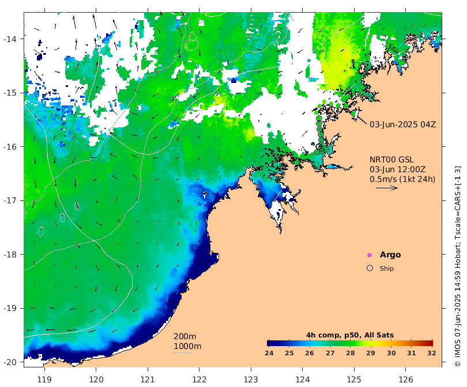Click the latitude axis label '-20'

(10, 362)
